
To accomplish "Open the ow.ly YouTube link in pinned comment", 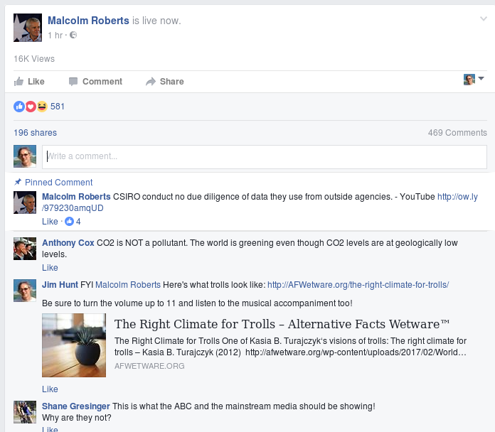I will tap(457, 197).
